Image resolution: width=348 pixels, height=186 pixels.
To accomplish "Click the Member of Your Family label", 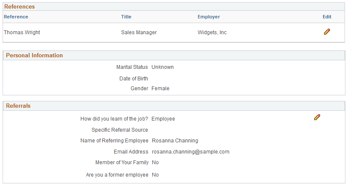I will (122, 162).
